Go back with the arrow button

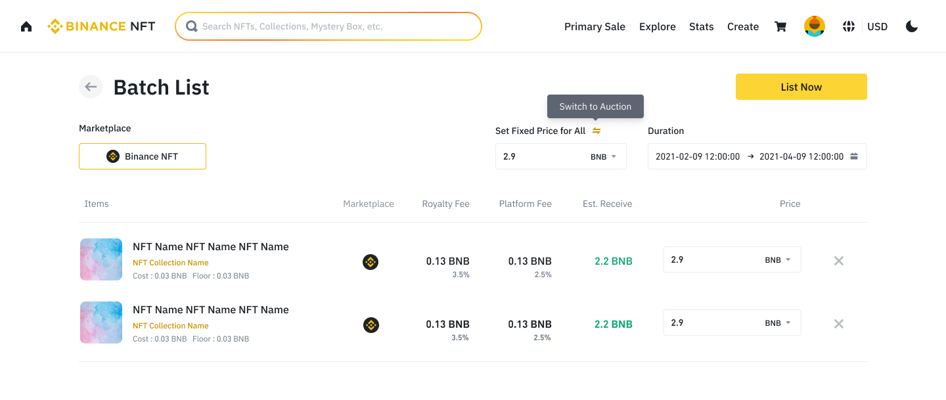point(91,87)
